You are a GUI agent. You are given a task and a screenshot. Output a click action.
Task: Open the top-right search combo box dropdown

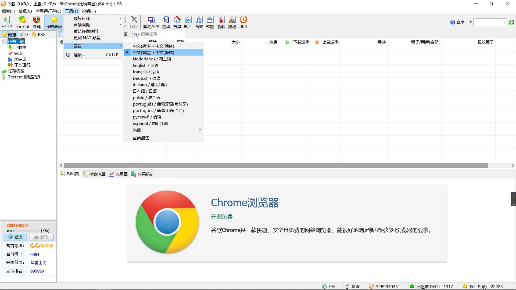pyautogui.click(x=504, y=23)
